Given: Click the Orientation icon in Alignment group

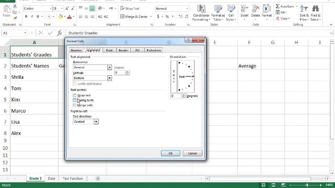Looking at the screenshot, I should point(100,8).
